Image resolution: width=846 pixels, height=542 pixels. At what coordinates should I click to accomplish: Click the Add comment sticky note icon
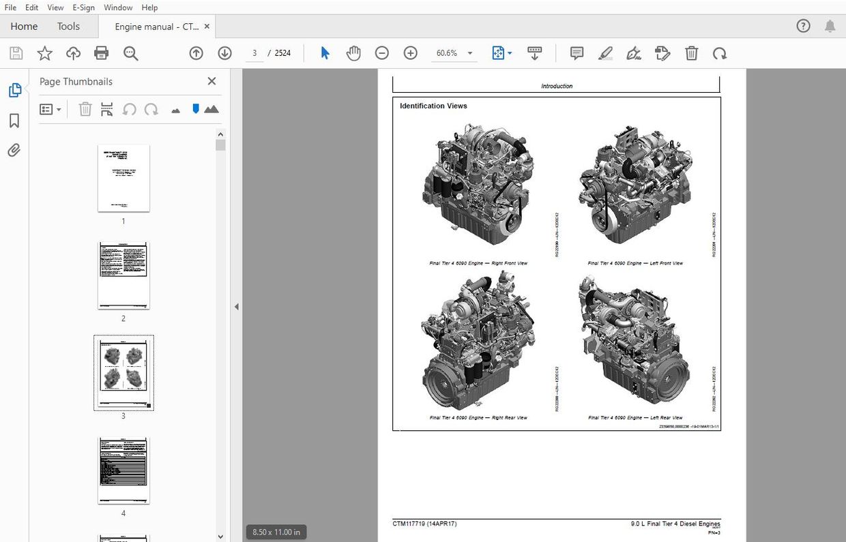coord(577,53)
